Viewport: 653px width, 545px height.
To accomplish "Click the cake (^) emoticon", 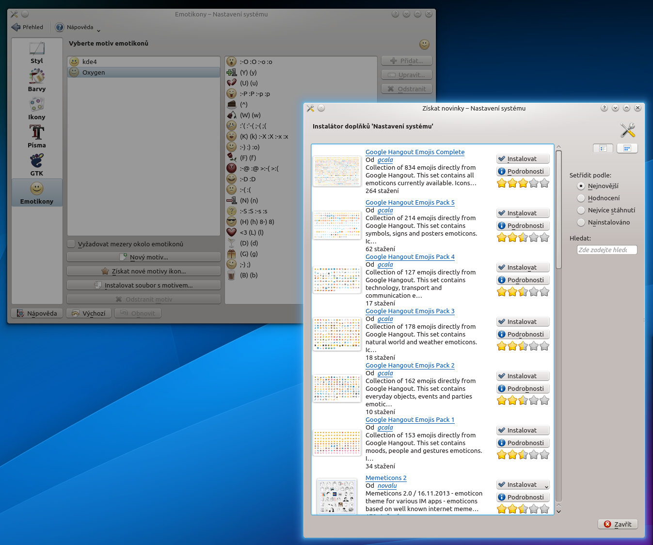I will [x=232, y=104].
